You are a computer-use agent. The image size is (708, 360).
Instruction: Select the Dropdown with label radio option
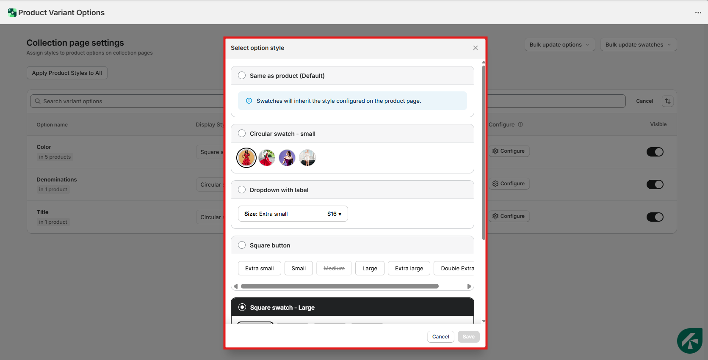(x=242, y=190)
